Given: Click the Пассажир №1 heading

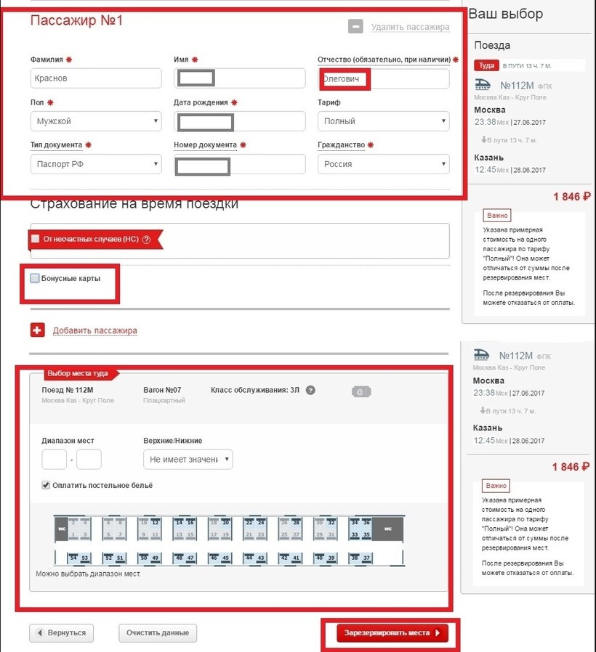Looking at the screenshot, I should click(76, 20).
